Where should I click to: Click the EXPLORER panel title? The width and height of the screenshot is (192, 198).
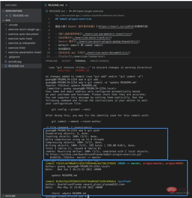coord(11,5)
